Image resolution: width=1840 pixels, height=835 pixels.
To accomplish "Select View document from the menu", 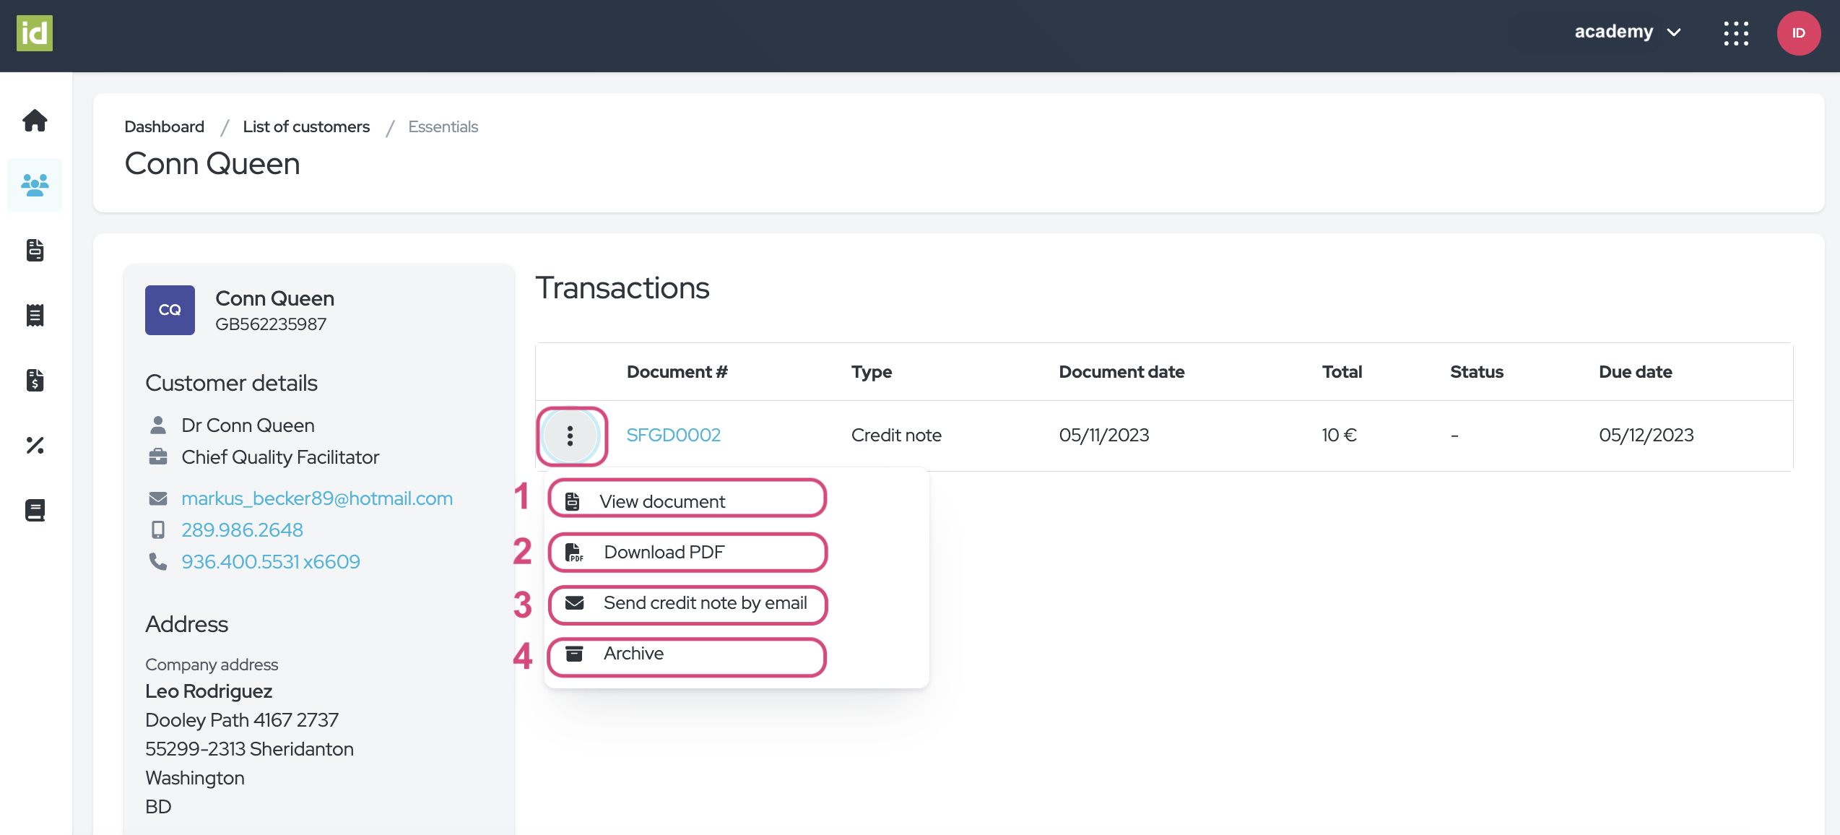I will click(x=662, y=501).
